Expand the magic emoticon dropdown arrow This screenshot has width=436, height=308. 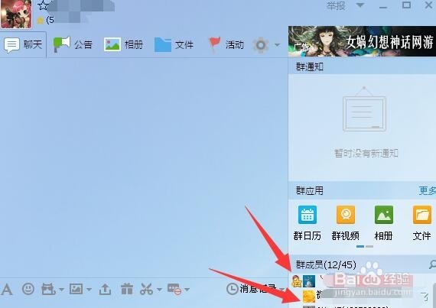click(61, 290)
